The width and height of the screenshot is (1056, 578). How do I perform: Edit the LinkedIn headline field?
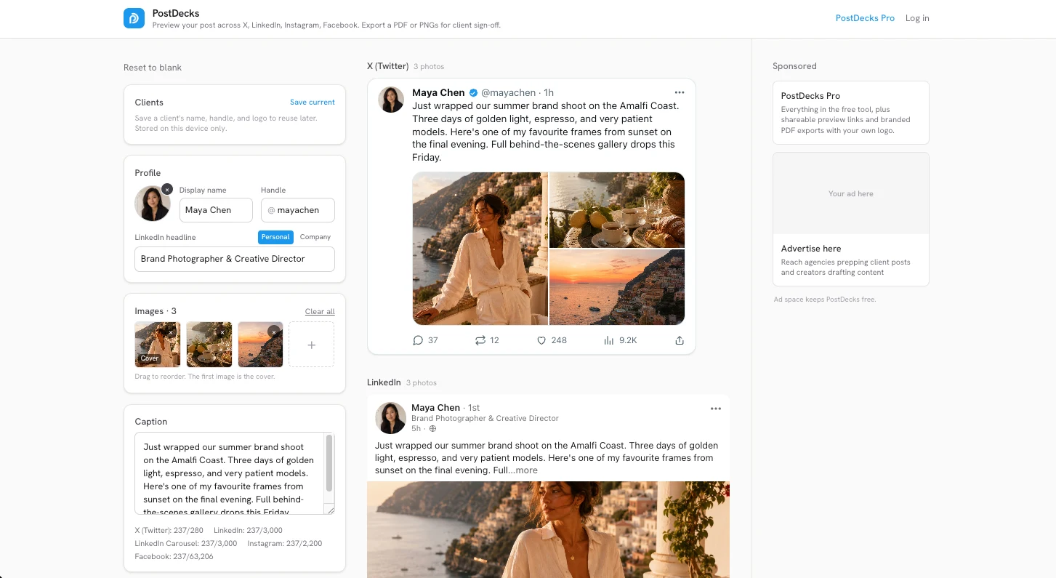tap(235, 259)
